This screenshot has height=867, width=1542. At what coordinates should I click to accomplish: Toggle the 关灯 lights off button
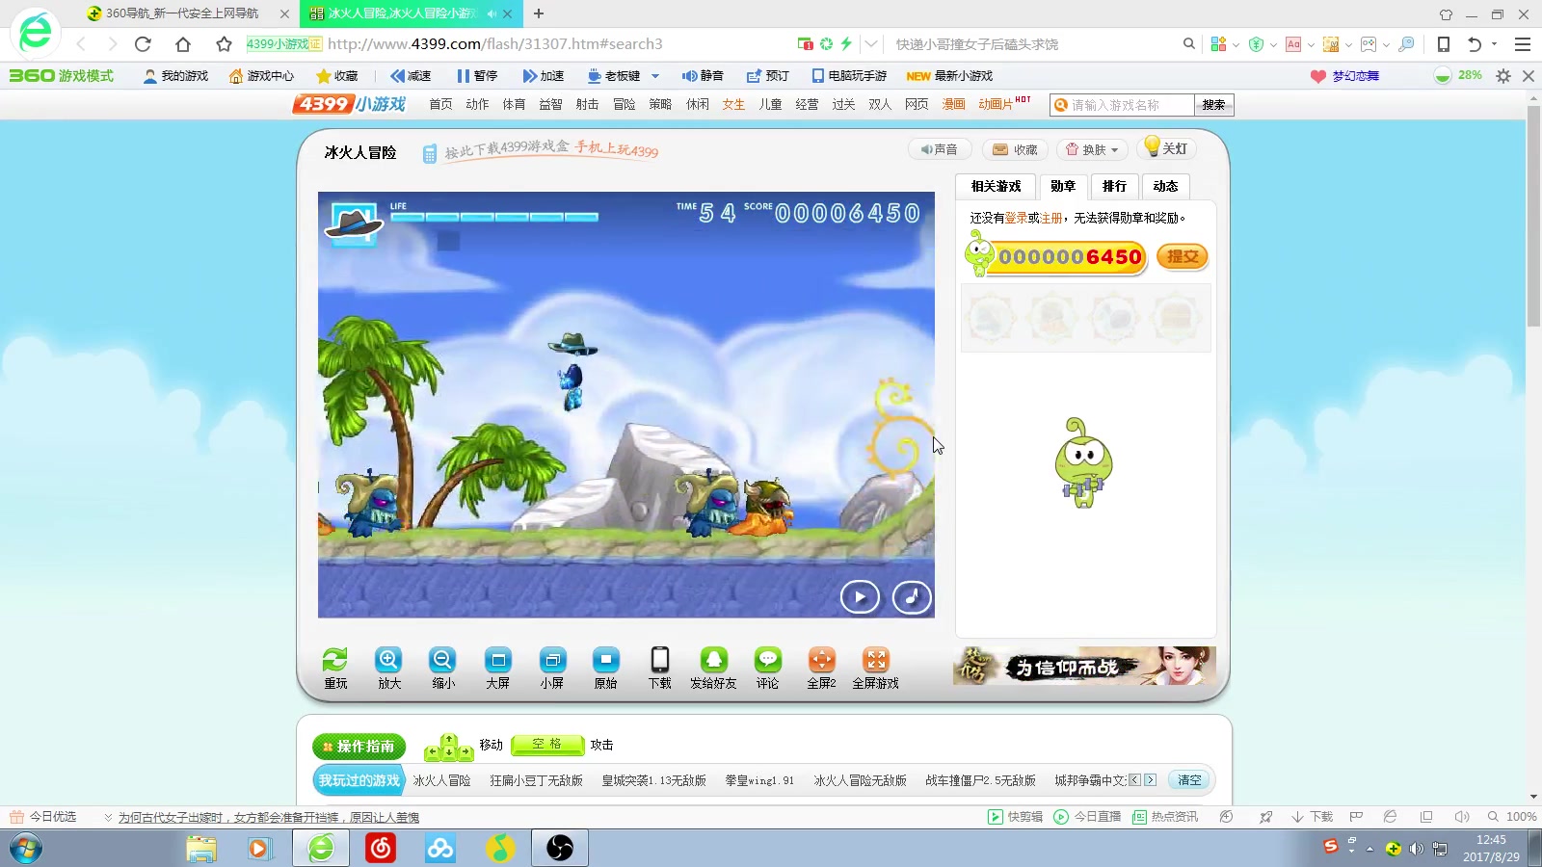pos(1166,148)
